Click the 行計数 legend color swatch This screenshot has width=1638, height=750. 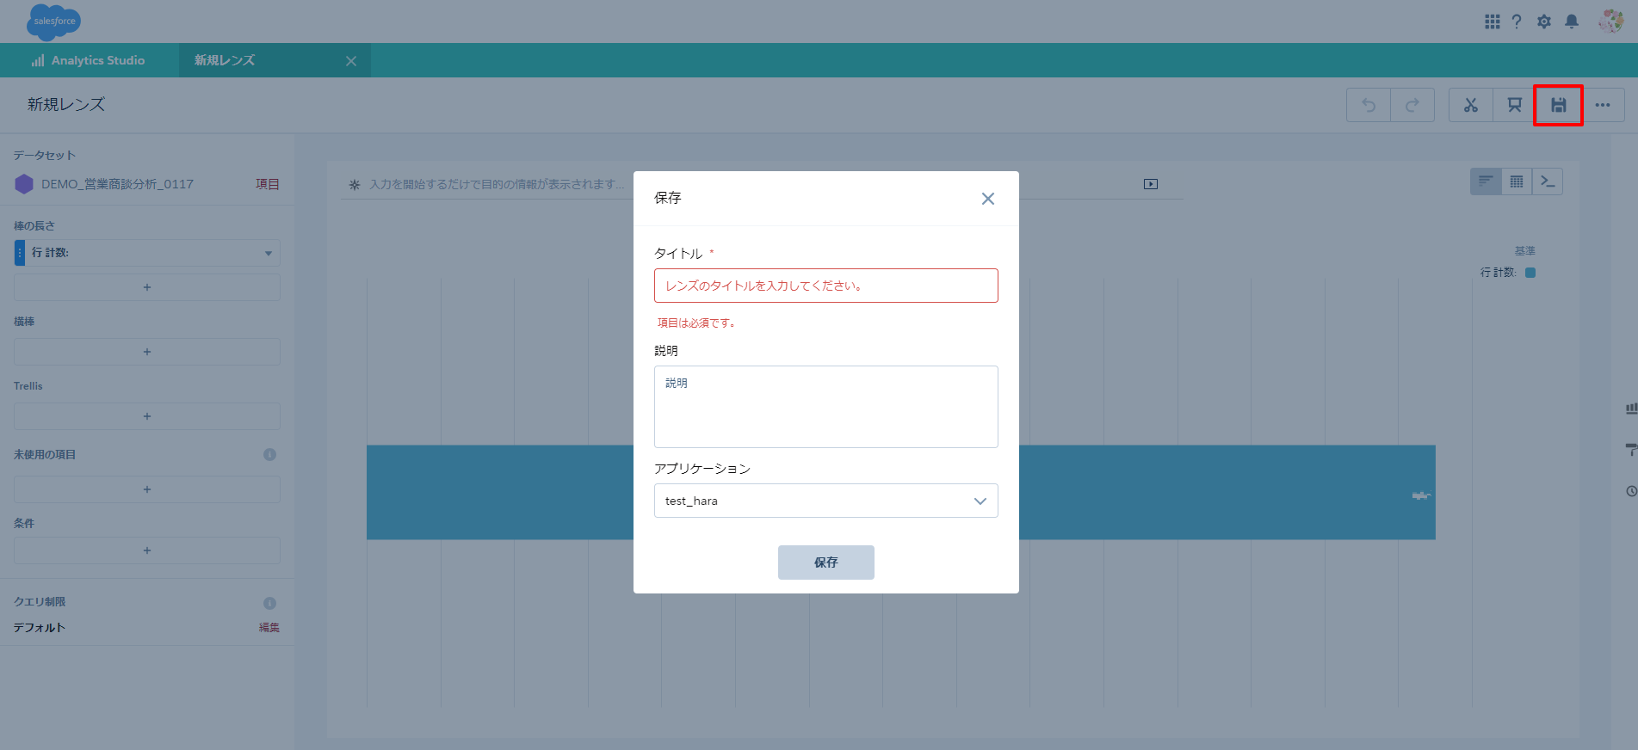coord(1530,273)
